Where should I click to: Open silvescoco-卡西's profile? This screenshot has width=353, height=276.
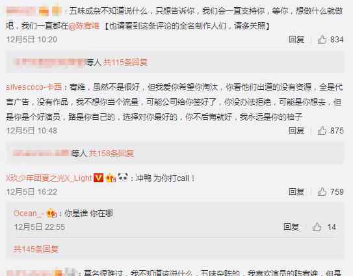pos(34,87)
